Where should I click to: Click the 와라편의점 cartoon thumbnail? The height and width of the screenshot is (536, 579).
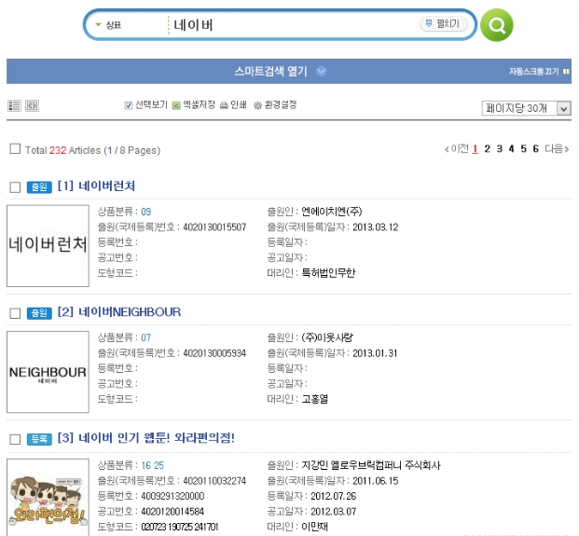pyautogui.click(x=48, y=498)
